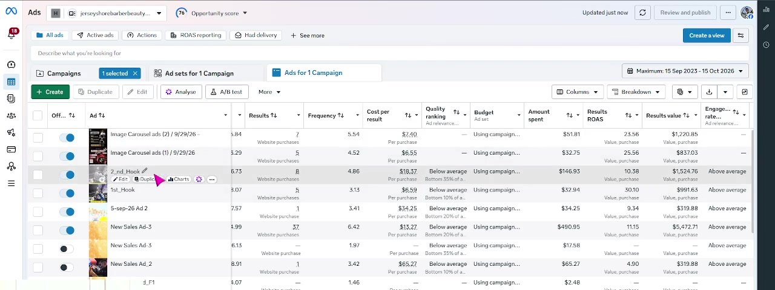The height and width of the screenshot is (290, 775).
Task: Open the date range Maximum dropdown
Action: (685, 71)
